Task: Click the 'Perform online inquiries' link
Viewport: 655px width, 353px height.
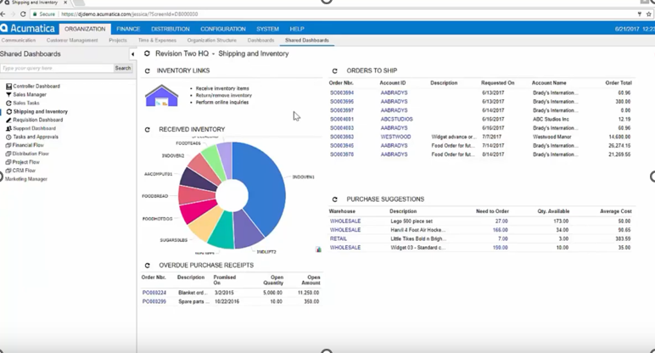Action: (x=221, y=102)
